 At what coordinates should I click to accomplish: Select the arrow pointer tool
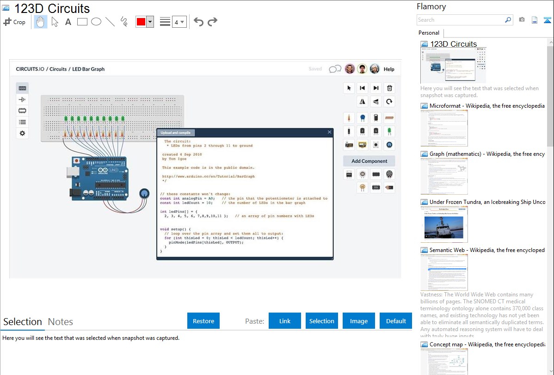(55, 22)
